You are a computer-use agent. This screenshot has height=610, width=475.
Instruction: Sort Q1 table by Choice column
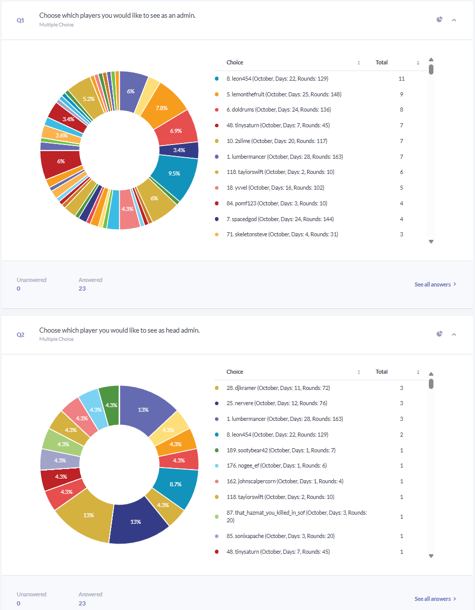click(x=359, y=63)
